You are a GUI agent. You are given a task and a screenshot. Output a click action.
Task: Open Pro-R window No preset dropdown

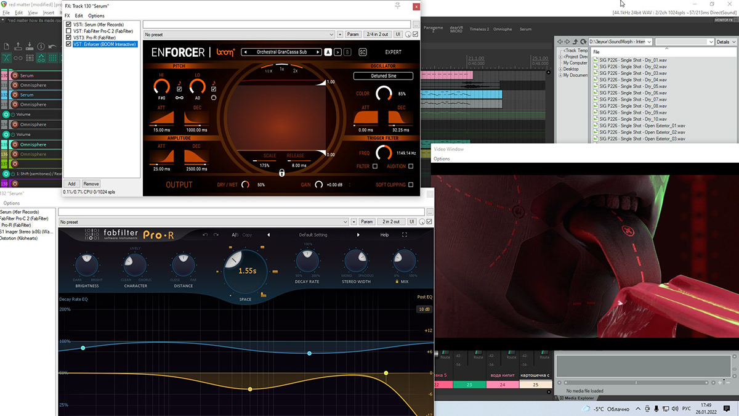pyautogui.click(x=204, y=222)
